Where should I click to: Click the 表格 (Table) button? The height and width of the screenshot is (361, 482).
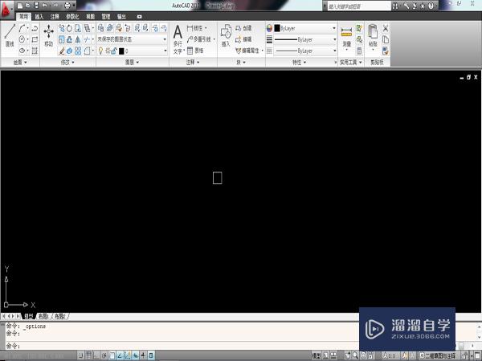tap(195, 51)
